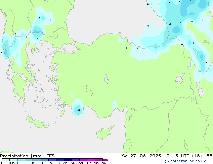Click the 0.1–0.5 mm legend color box
The width and height of the screenshot is (213, 164).
(x=6, y=160)
